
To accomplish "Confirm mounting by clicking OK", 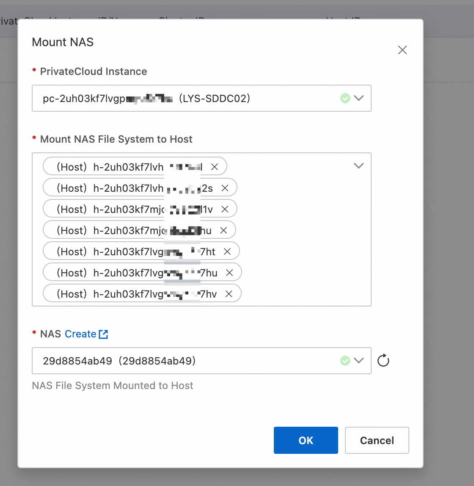I will tap(306, 440).
